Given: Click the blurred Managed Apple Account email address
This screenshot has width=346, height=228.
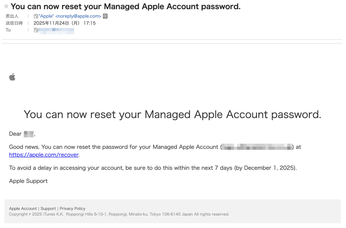Looking at the screenshot, I should [x=257, y=147].
